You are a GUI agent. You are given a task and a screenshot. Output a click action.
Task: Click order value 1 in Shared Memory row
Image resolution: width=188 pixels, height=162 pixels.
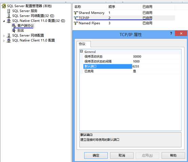109,13
